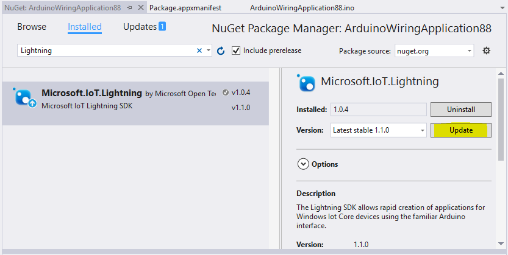Image resolution: width=508 pixels, height=255 pixels.
Task: Select Microsoft.IoT.Lightning package row
Action: [135, 103]
